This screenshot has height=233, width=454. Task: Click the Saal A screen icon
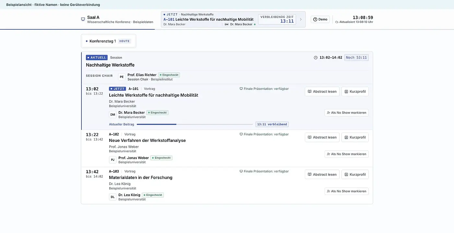pyautogui.click(x=83, y=19)
